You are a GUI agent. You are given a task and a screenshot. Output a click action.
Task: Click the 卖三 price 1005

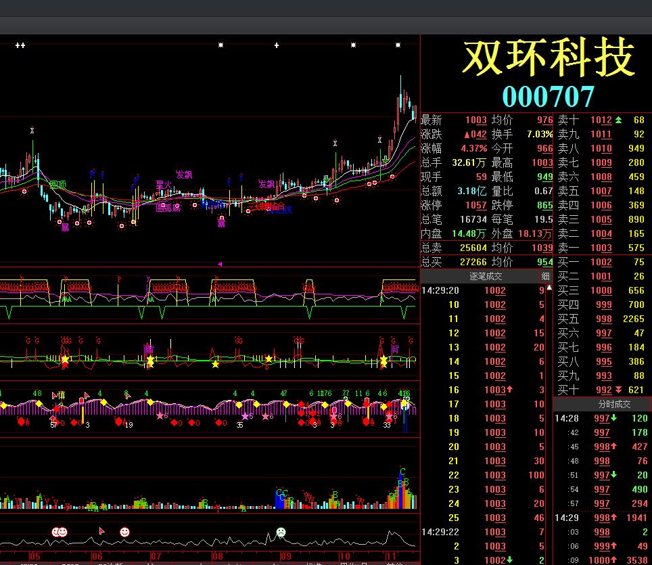click(601, 219)
